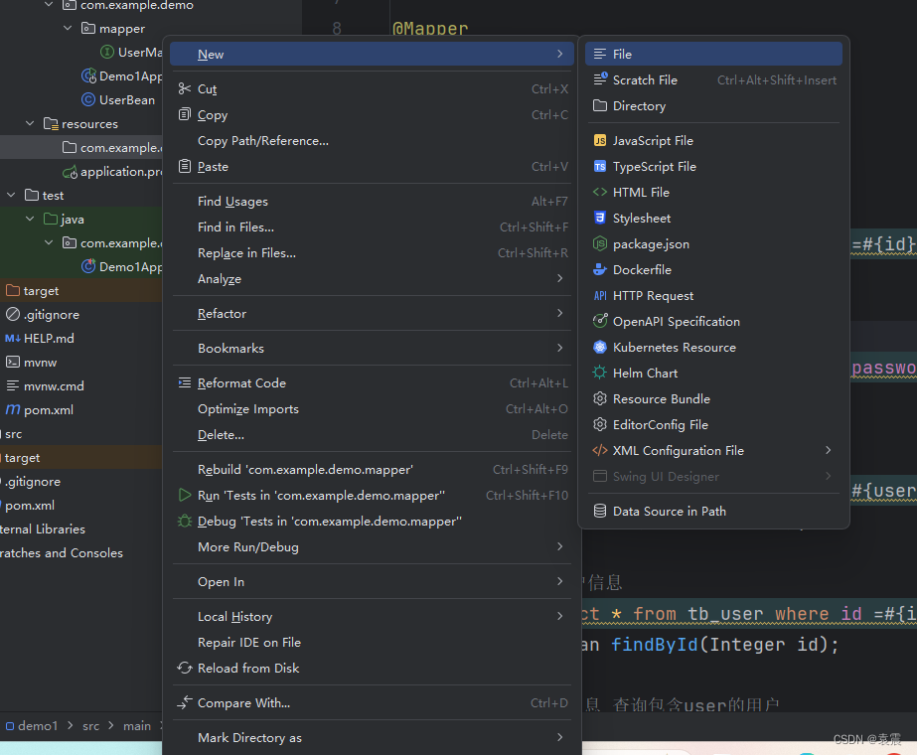Image resolution: width=917 pixels, height=755 pixels.
Task: Select 'Scratch File' from the New submenu
Action: (648, 79)
